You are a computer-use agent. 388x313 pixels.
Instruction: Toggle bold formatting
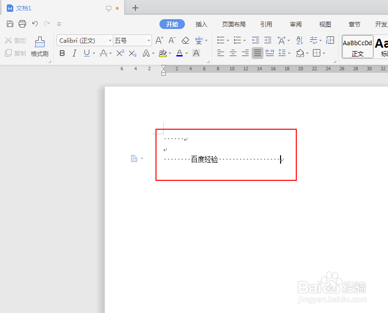pyautogui.click(x=62, y=53)
